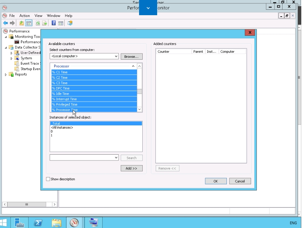Click the counter list scroll down arrow
The height and width of the screenshot is (228, 302).
click(x=140, y=109)
